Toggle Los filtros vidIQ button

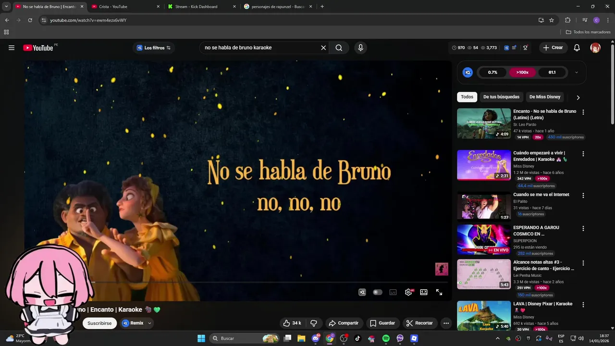click(153, 48)
